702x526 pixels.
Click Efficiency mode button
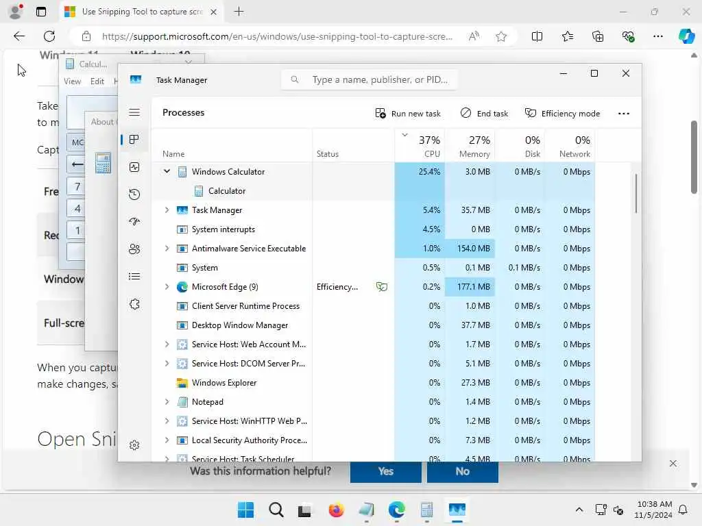pos(562,113)
